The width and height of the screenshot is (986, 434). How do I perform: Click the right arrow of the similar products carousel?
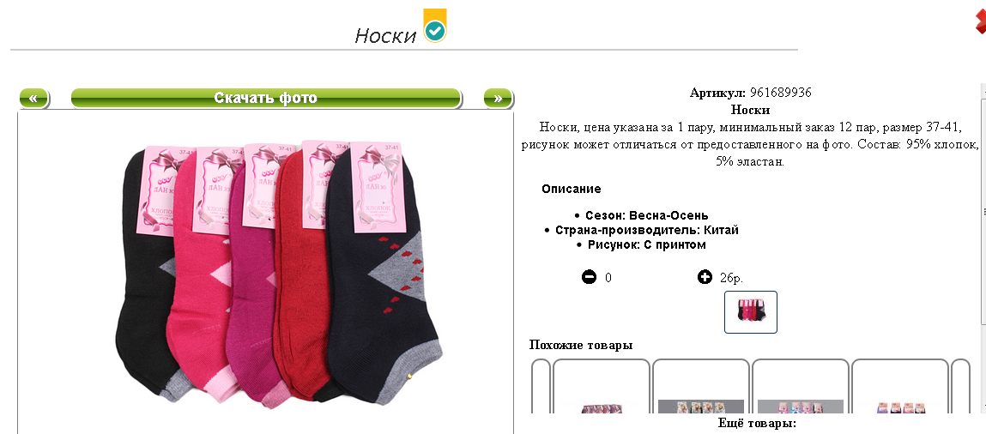click(x=960, y=386)
